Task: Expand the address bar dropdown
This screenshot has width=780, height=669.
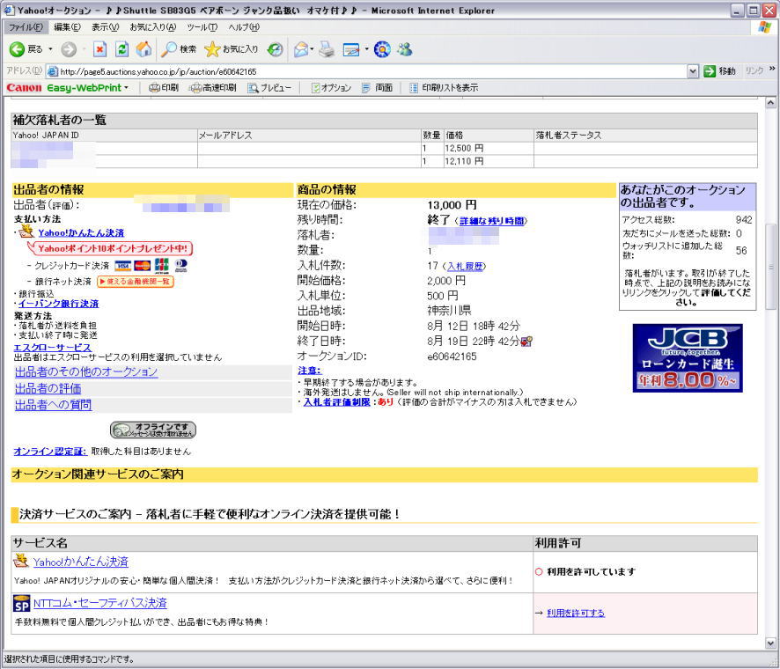Action: coord(693,71)
